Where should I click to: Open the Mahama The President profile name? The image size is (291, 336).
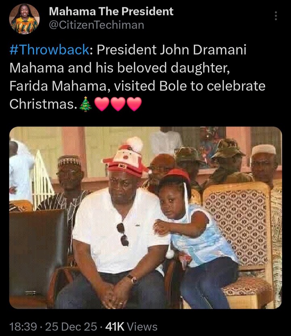[111, 11]
